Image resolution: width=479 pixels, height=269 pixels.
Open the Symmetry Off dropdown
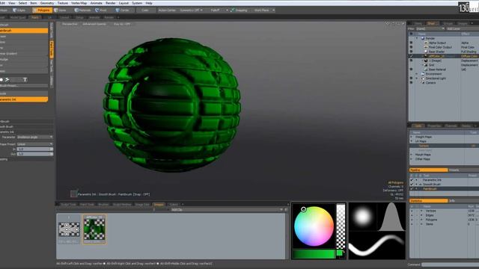[x=191, y=10]
